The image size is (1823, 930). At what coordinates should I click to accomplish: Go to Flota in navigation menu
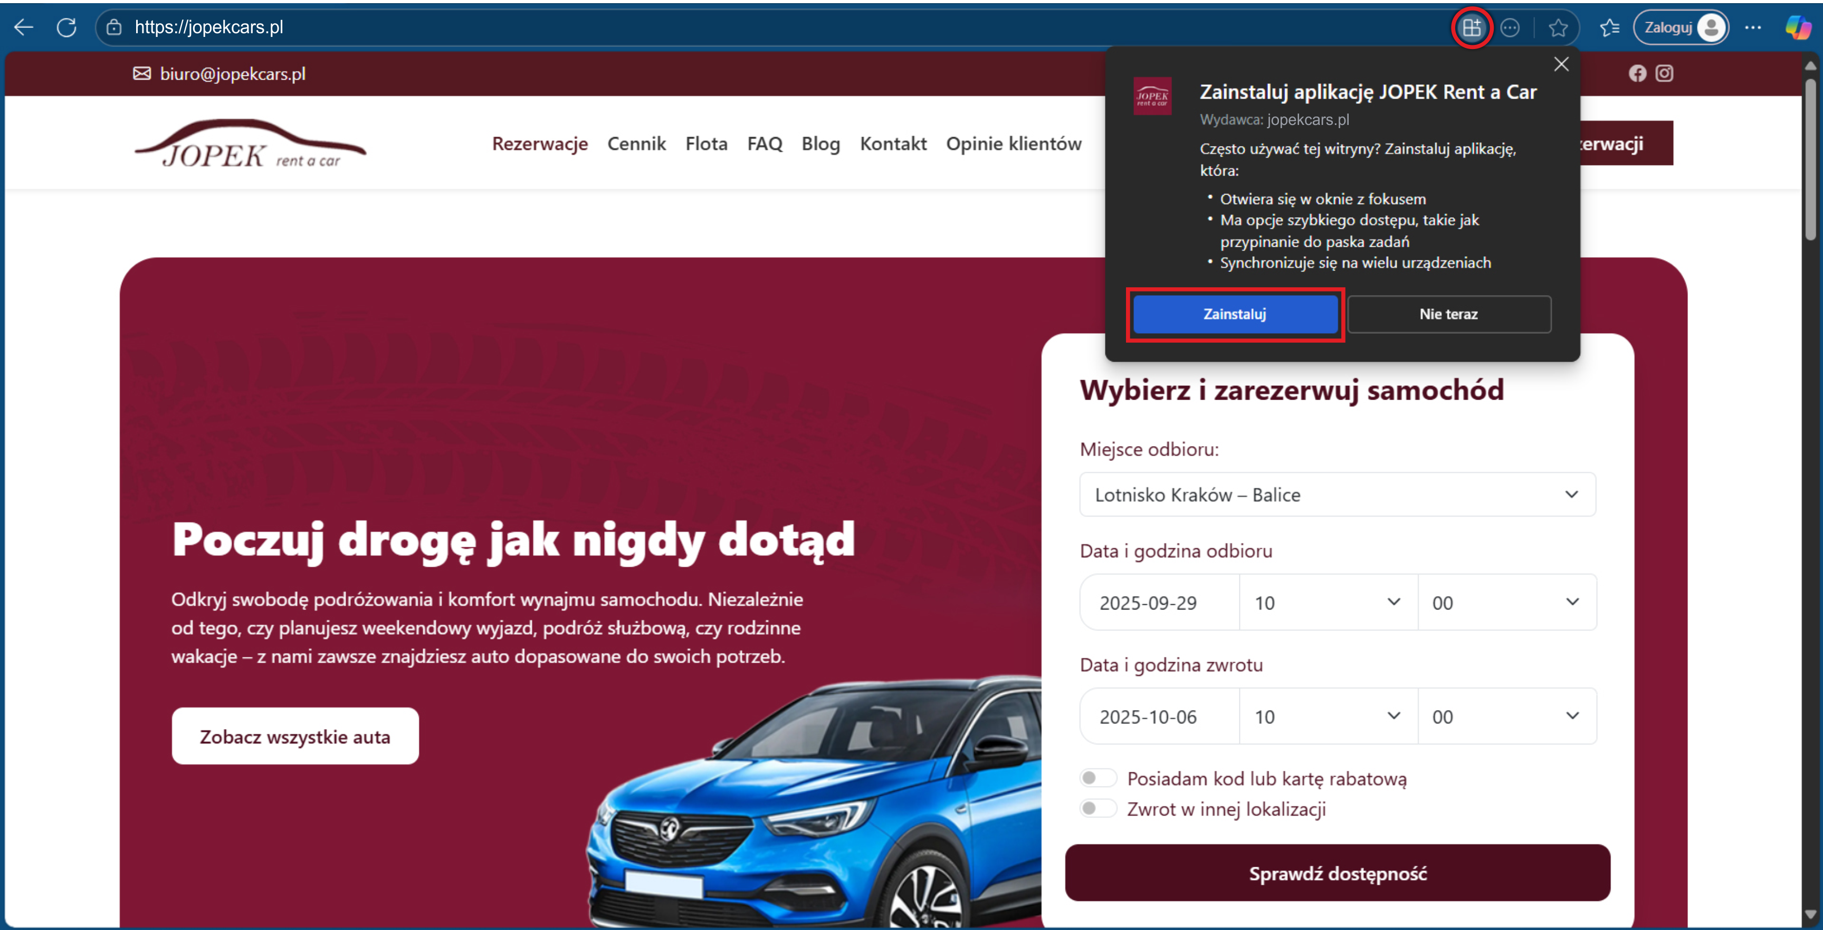point(705,143)
